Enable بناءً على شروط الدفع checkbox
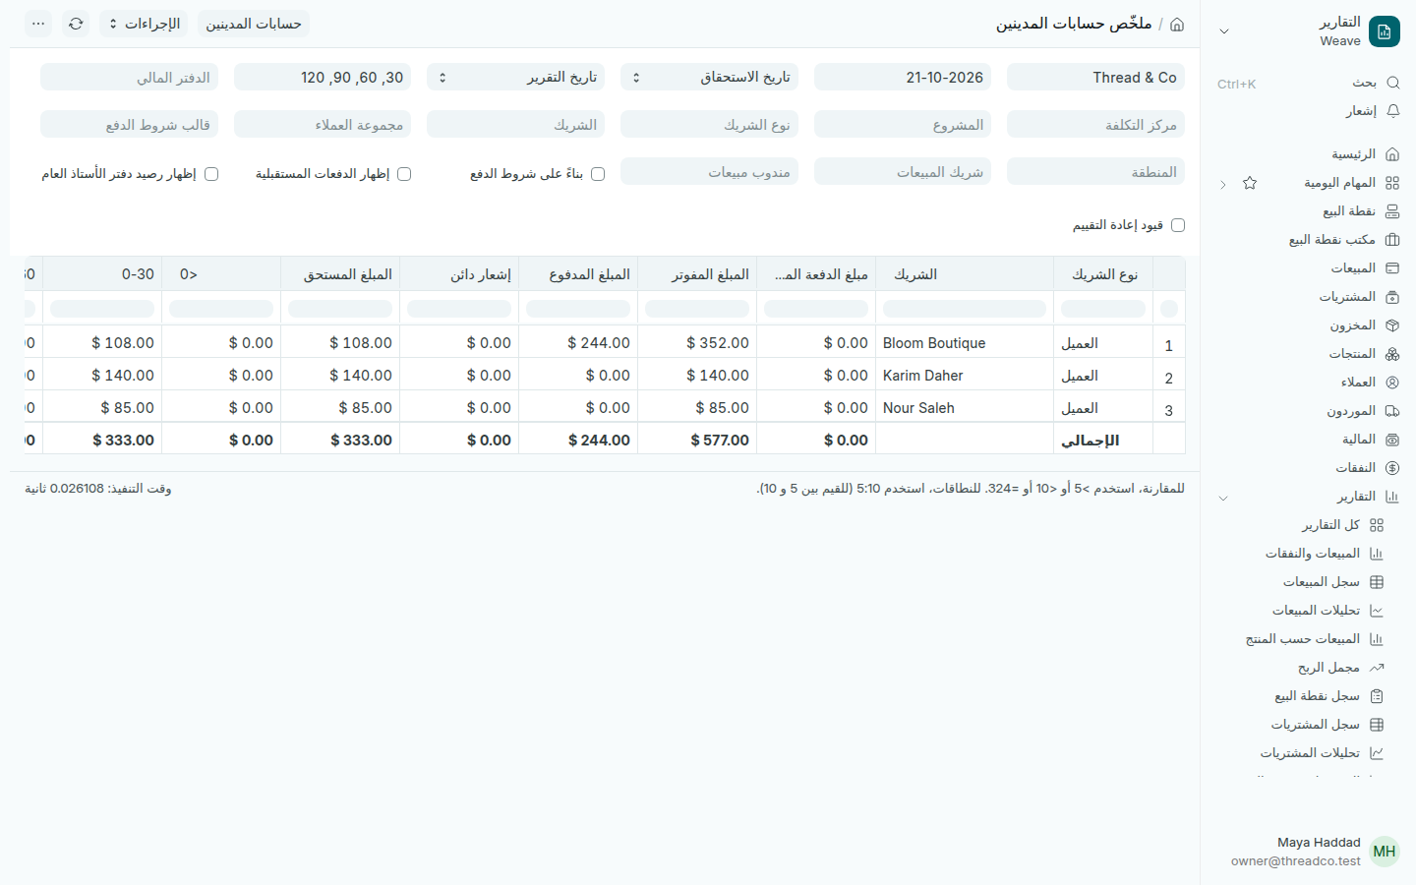This screenshot has width=1416, height=885. (598, 174)
